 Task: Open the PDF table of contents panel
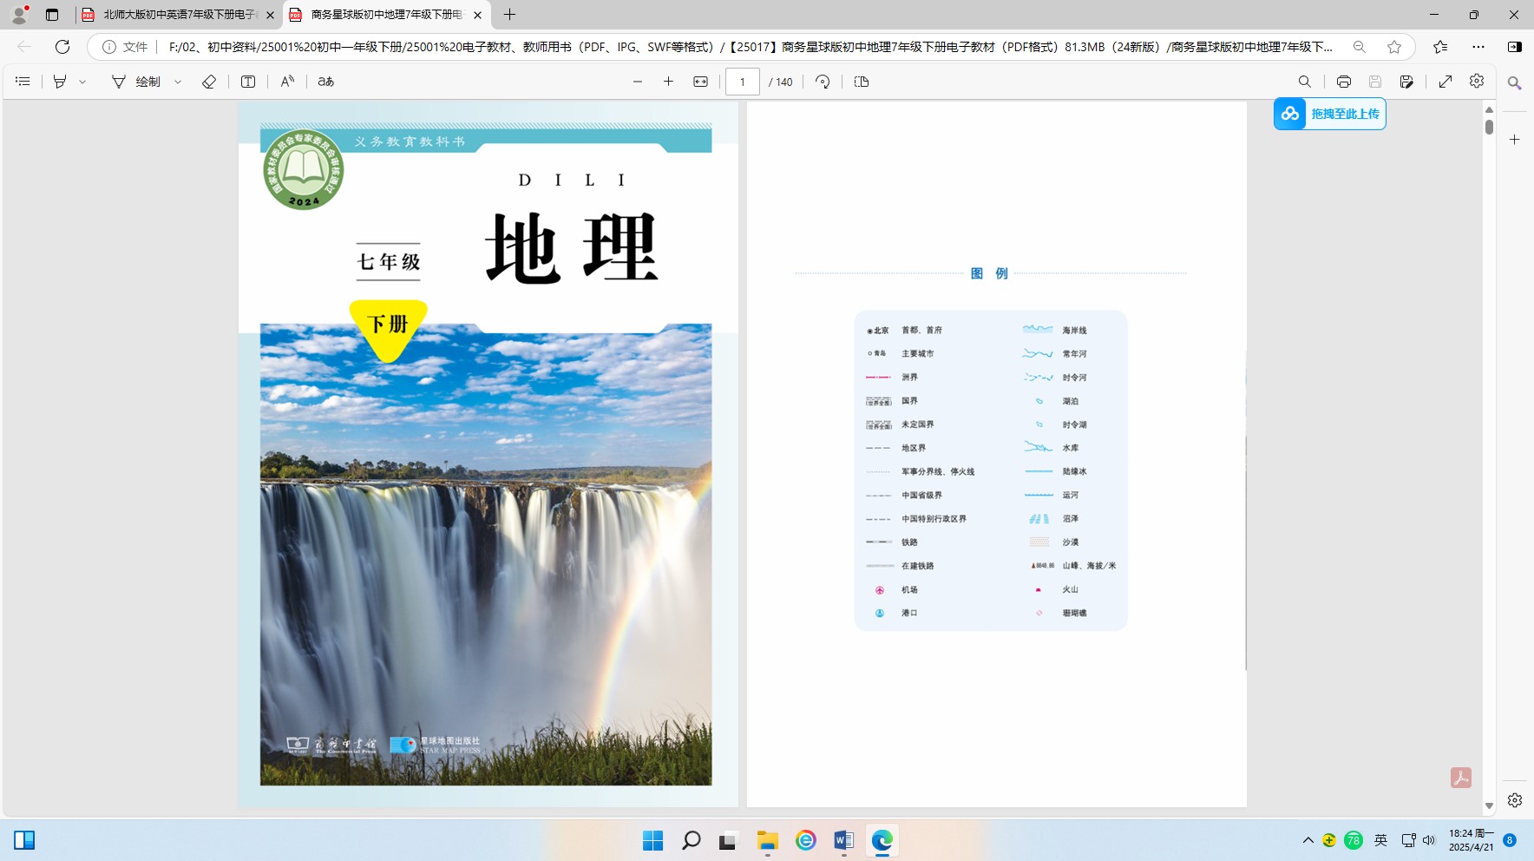[23, 82]
